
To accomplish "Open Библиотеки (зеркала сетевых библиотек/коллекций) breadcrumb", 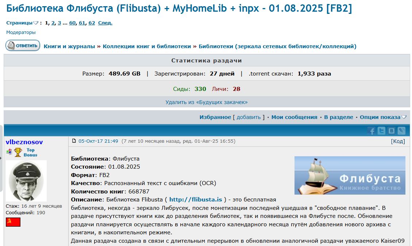I will click(277, 46).
